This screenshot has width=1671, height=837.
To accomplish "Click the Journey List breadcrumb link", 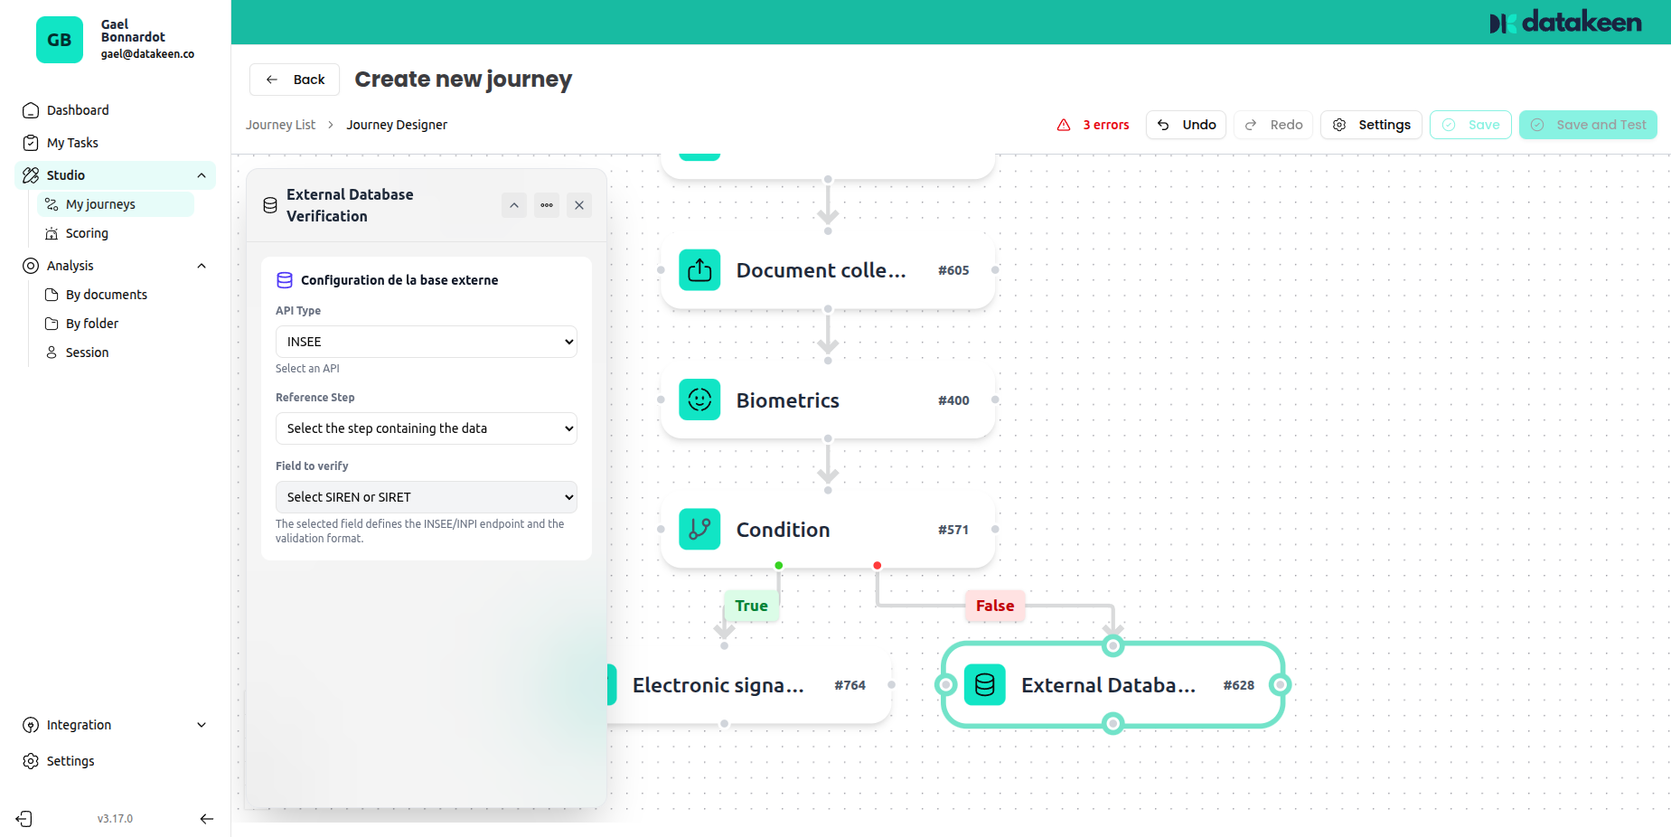I will 280,125.
